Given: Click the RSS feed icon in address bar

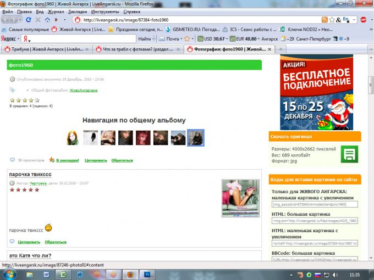Looking at the screenshot, I should (325, 20).
